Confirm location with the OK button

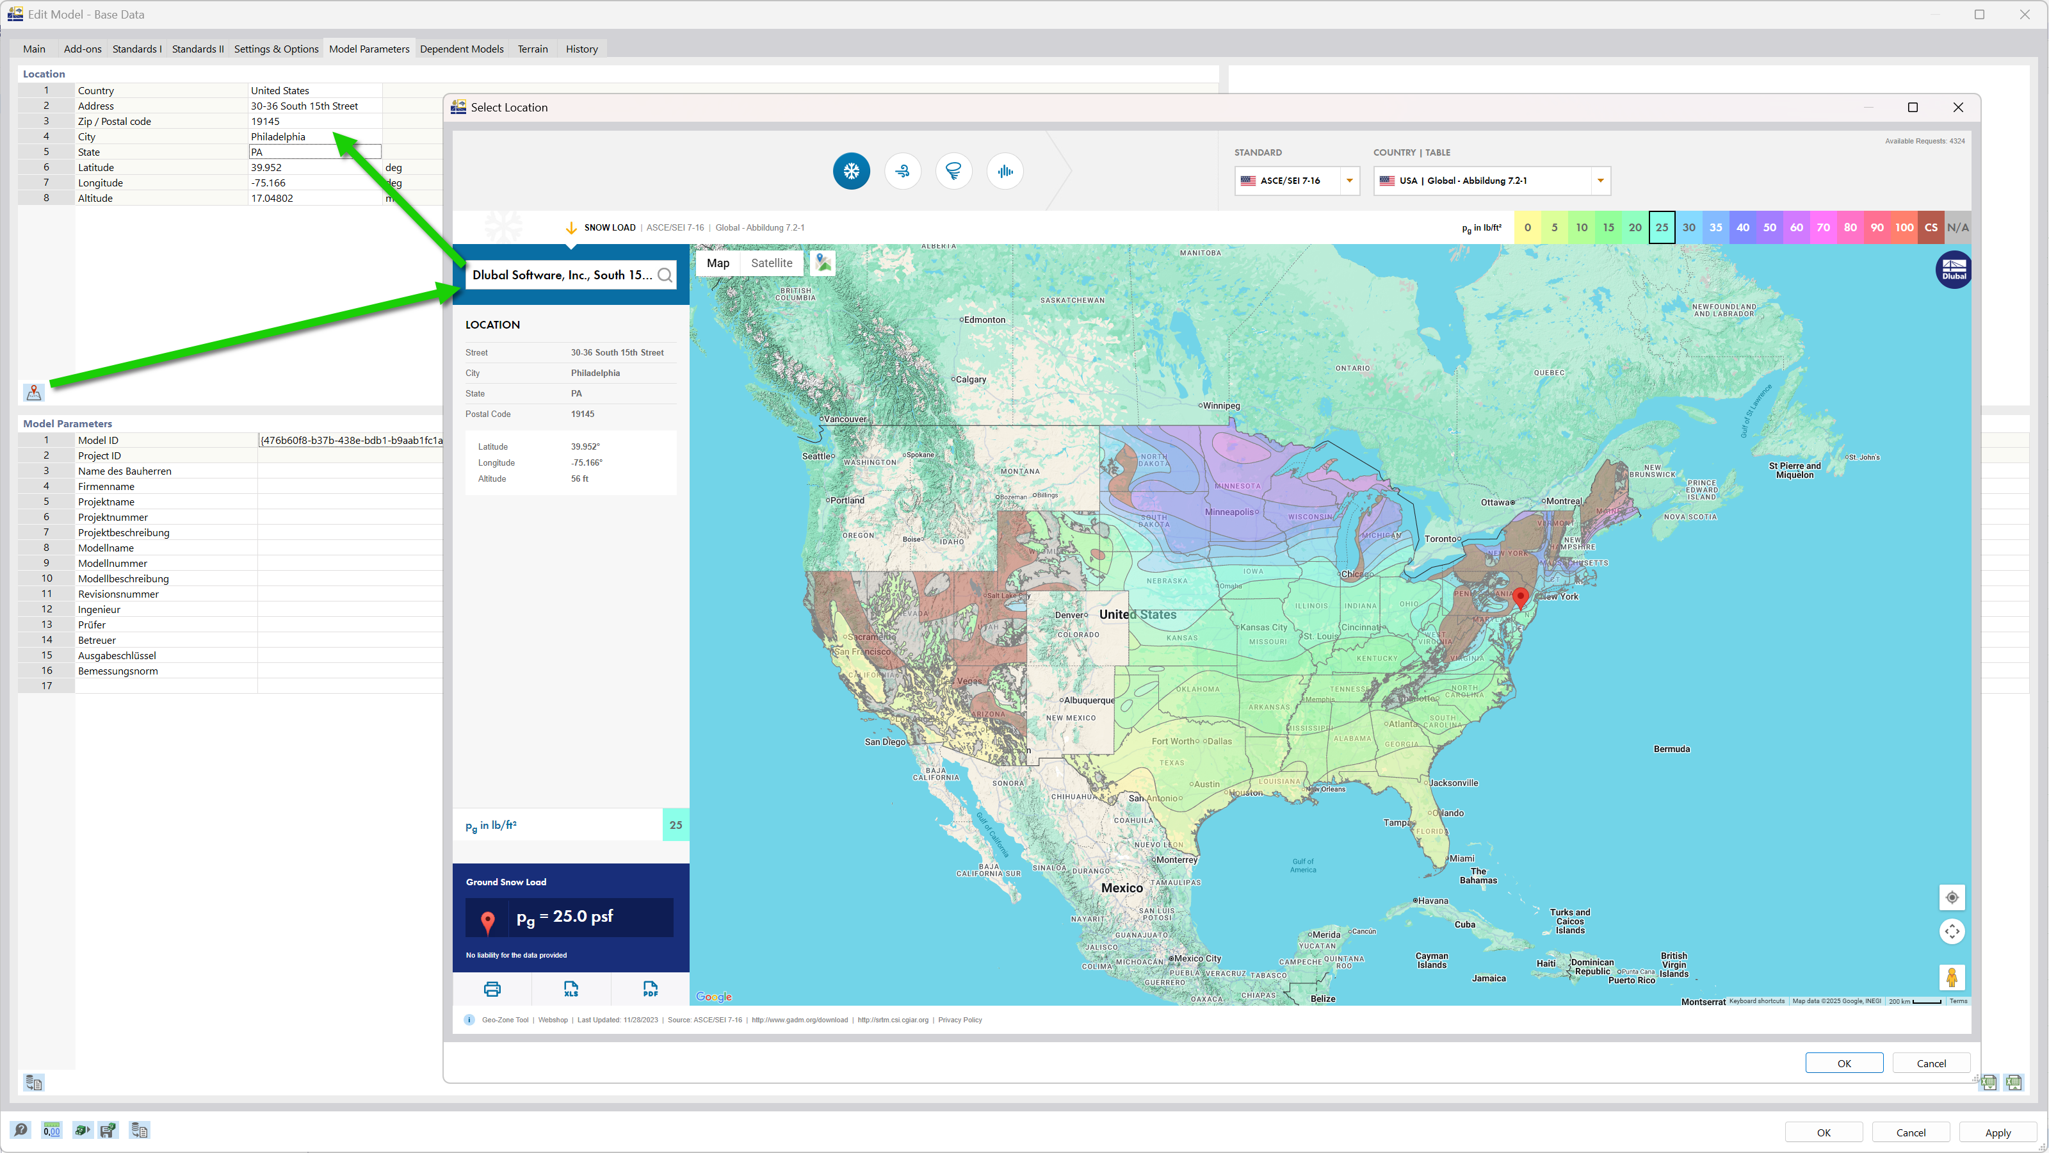click(x=1844, y=1063)
